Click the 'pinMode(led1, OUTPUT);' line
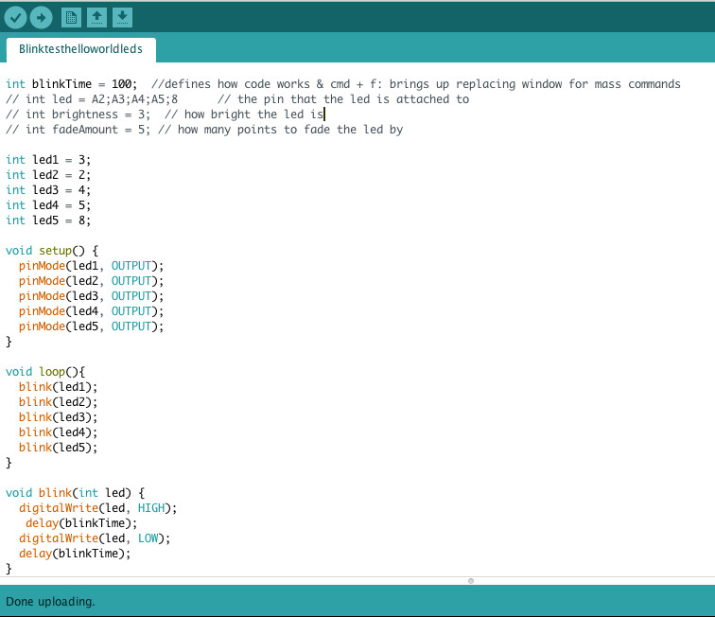Screen dimensions: 715x617 click(91, 266)
